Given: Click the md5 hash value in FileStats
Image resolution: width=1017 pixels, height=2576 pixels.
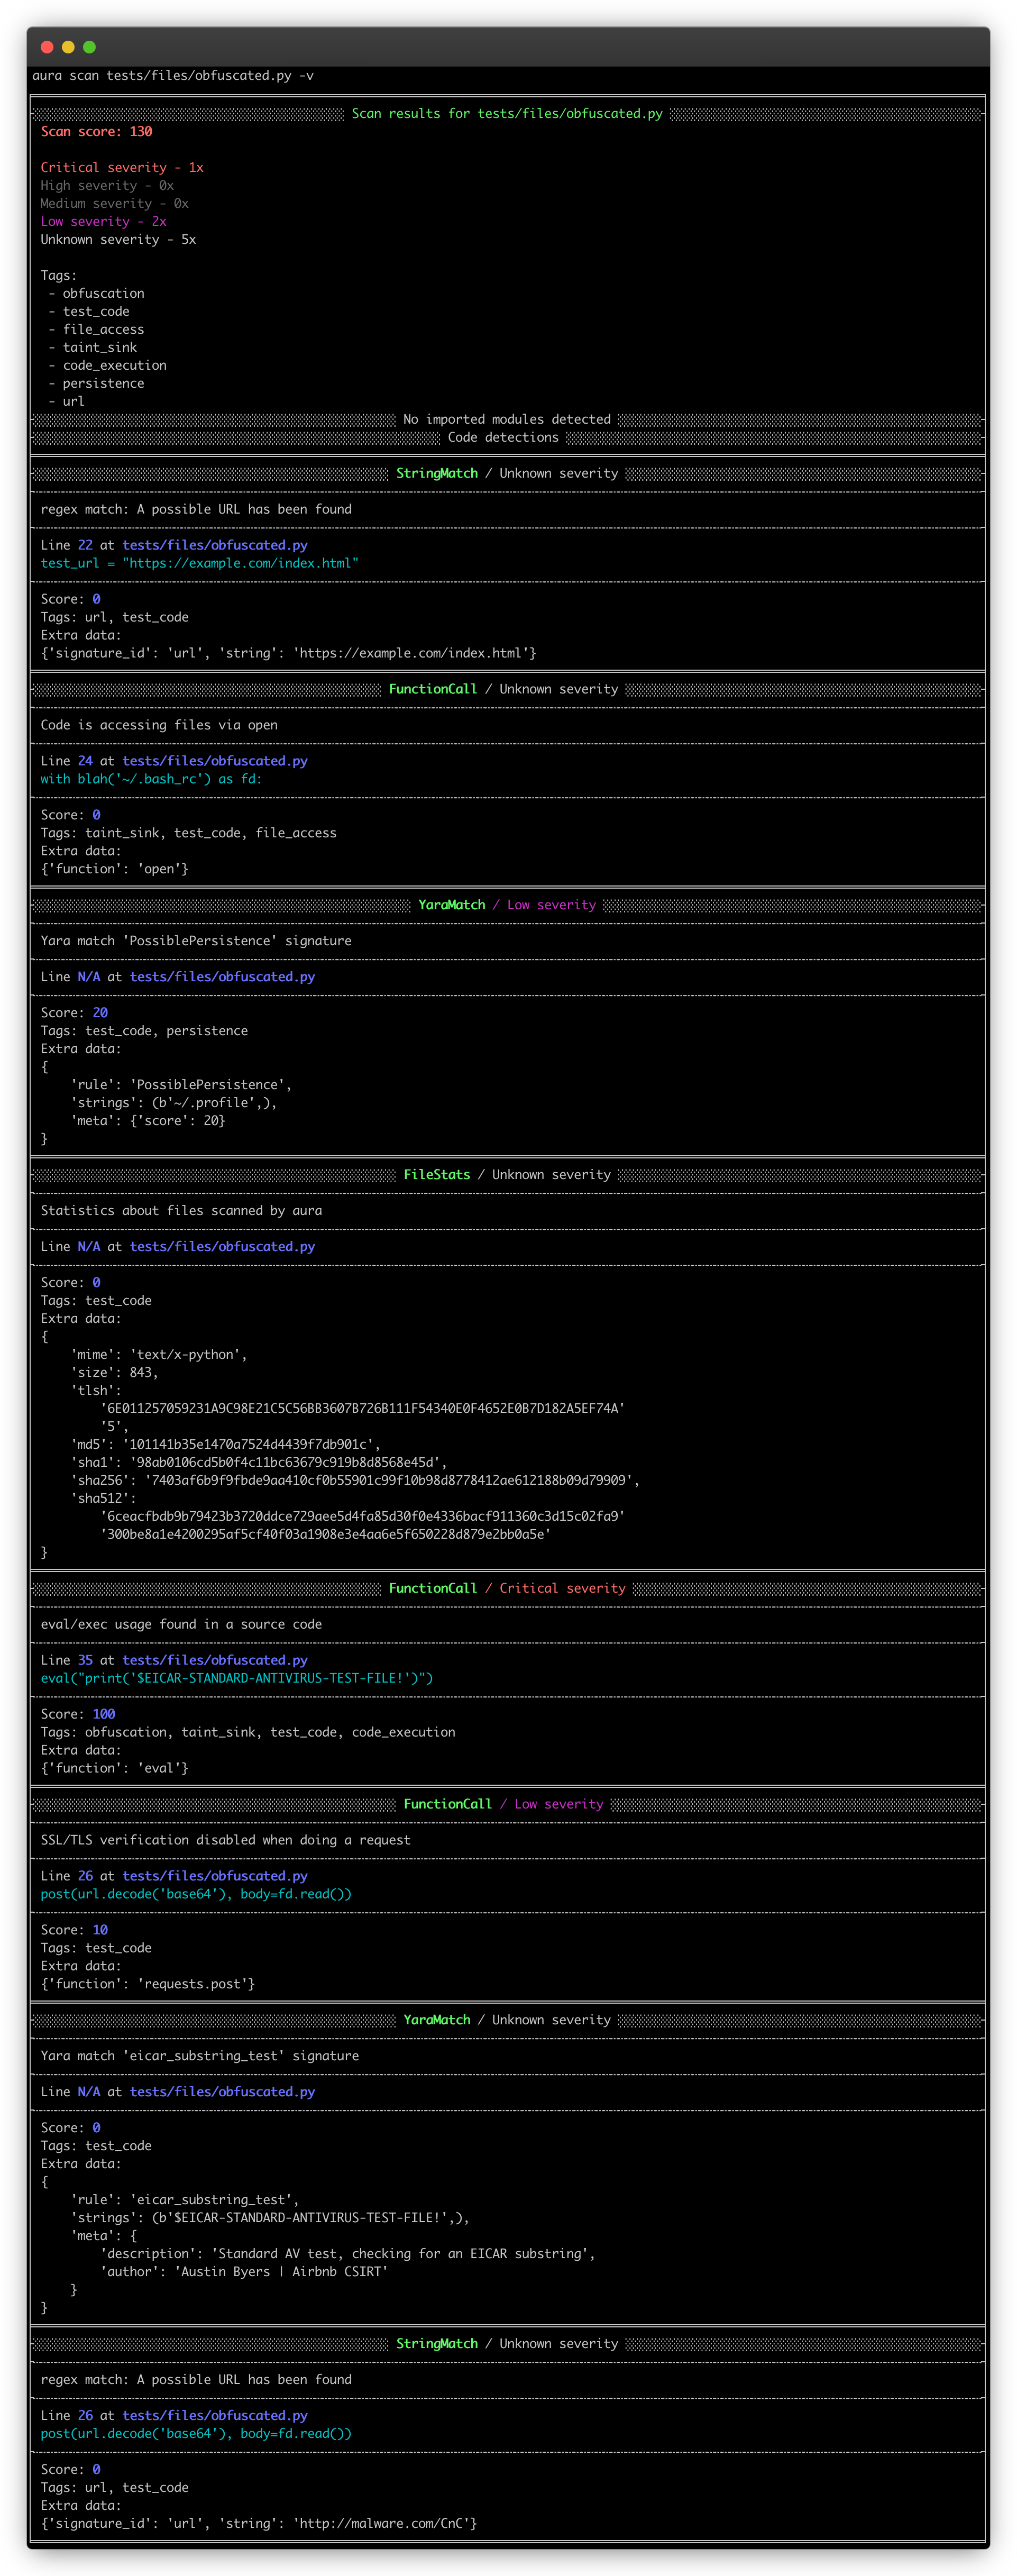Looking at the screenshot, I should pyautogui.click(x=248, y=1445).
